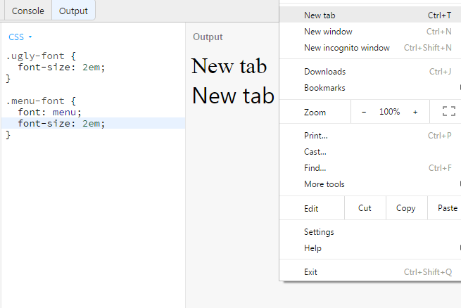
Task: Select the Print... menu entry
Action: 370,136
